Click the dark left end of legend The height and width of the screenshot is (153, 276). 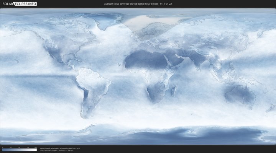point(3,150)
